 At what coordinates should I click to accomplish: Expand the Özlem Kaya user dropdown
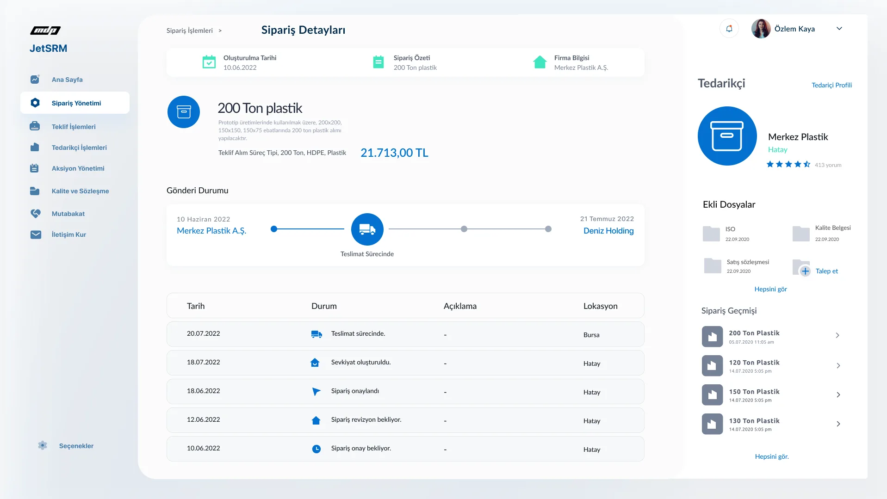(839, 29)
